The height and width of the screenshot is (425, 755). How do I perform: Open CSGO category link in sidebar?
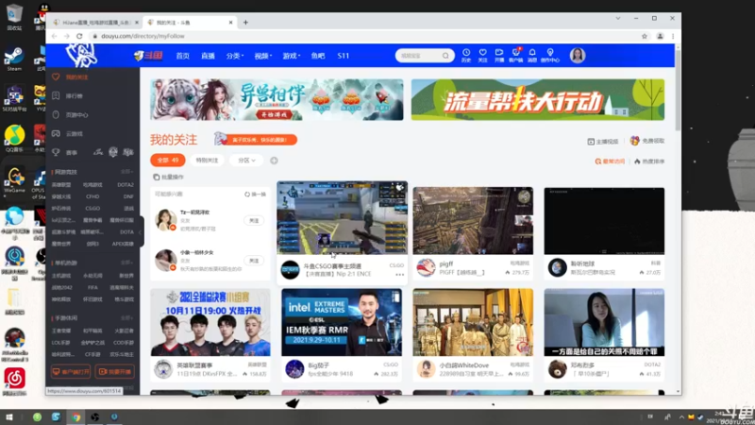[x=92, y=208]
